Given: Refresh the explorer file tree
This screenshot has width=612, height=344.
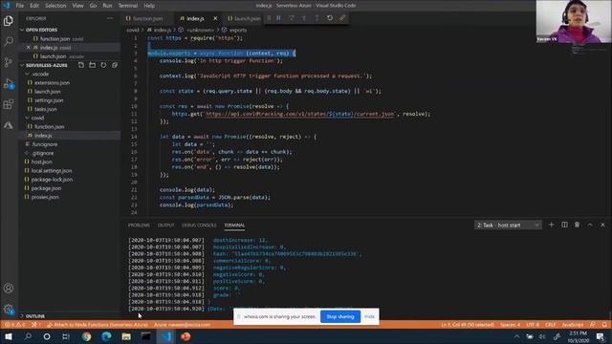Looking at the screenshot, I should 103,65.
